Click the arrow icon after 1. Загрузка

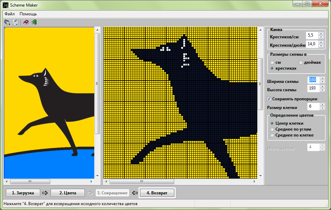(x=45, y=193)
